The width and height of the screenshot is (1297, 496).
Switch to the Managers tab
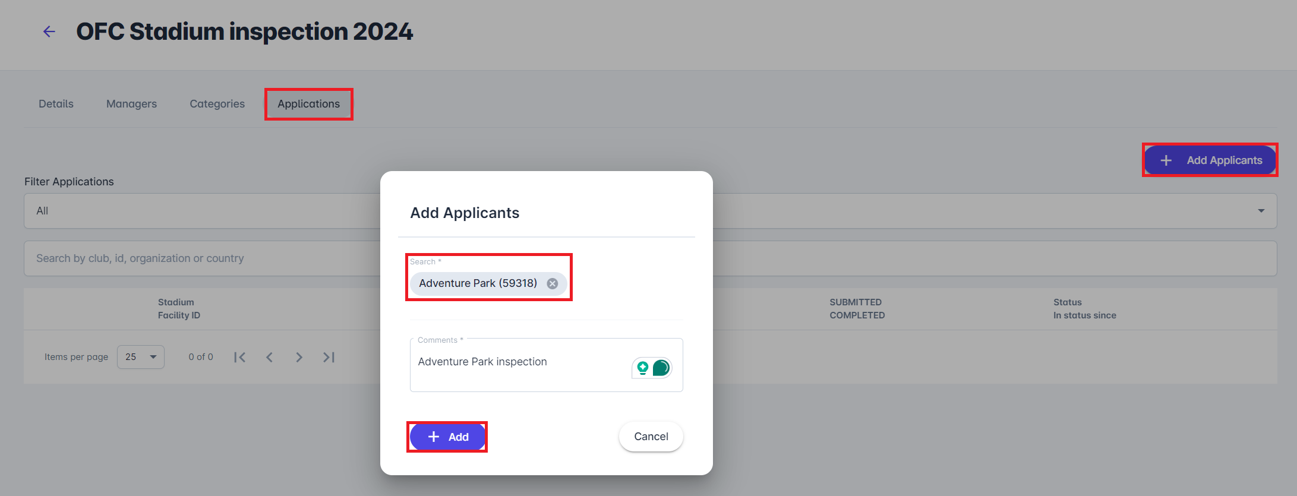click(x=131, y=104)
